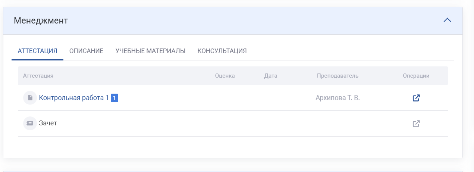Switch to the Описание tab
474x172 pixels.
pyautogui.click(x=86, y=51)
